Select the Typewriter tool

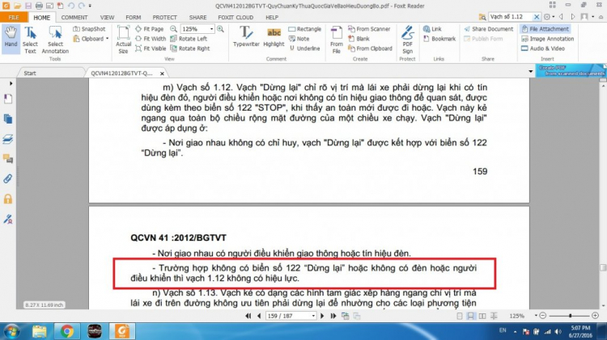pyautogui.click(x=246, y=37)
